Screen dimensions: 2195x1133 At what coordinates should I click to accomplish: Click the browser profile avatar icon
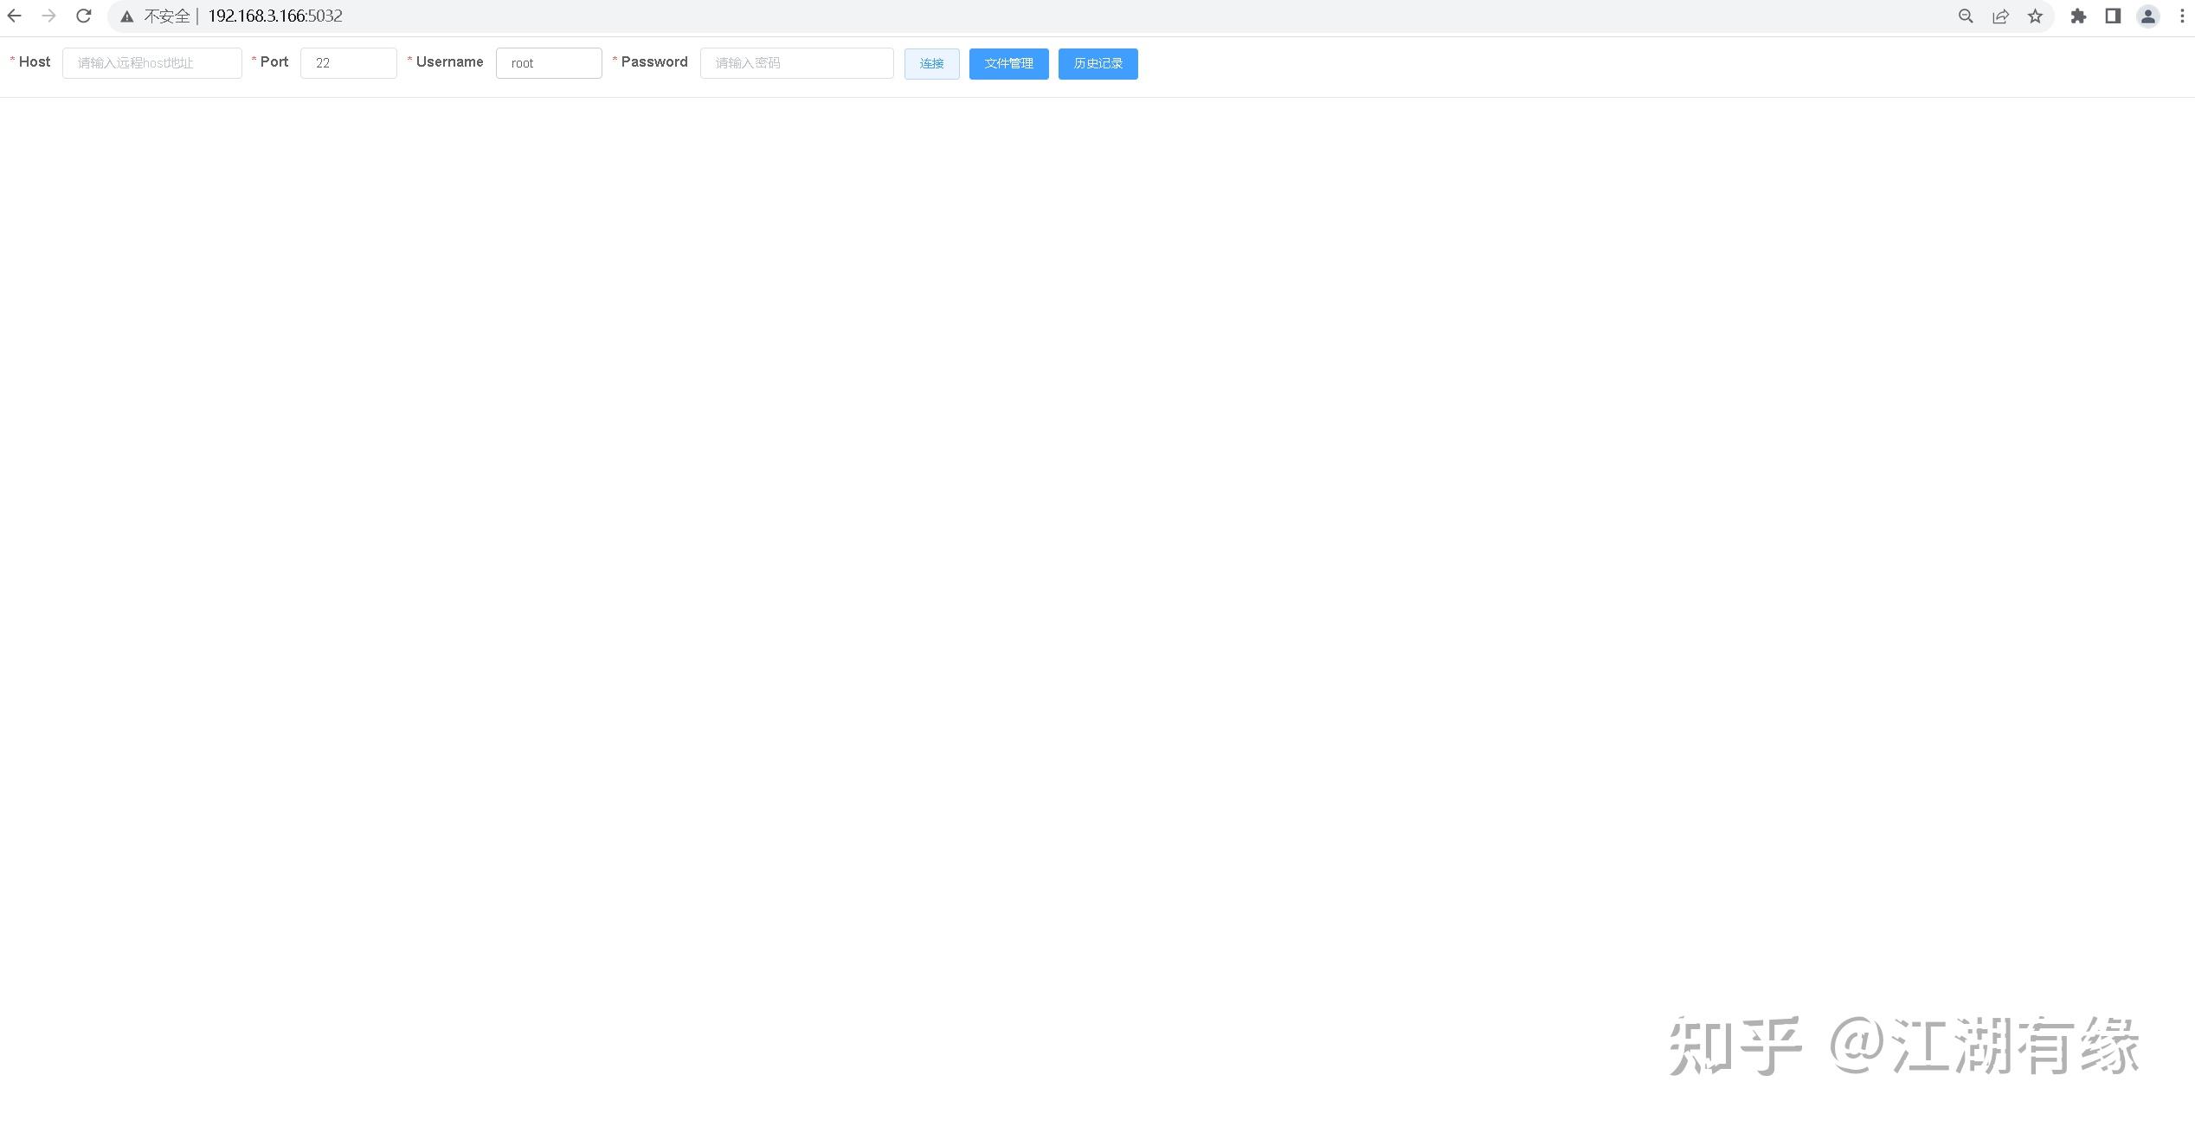coord(2147,16)
